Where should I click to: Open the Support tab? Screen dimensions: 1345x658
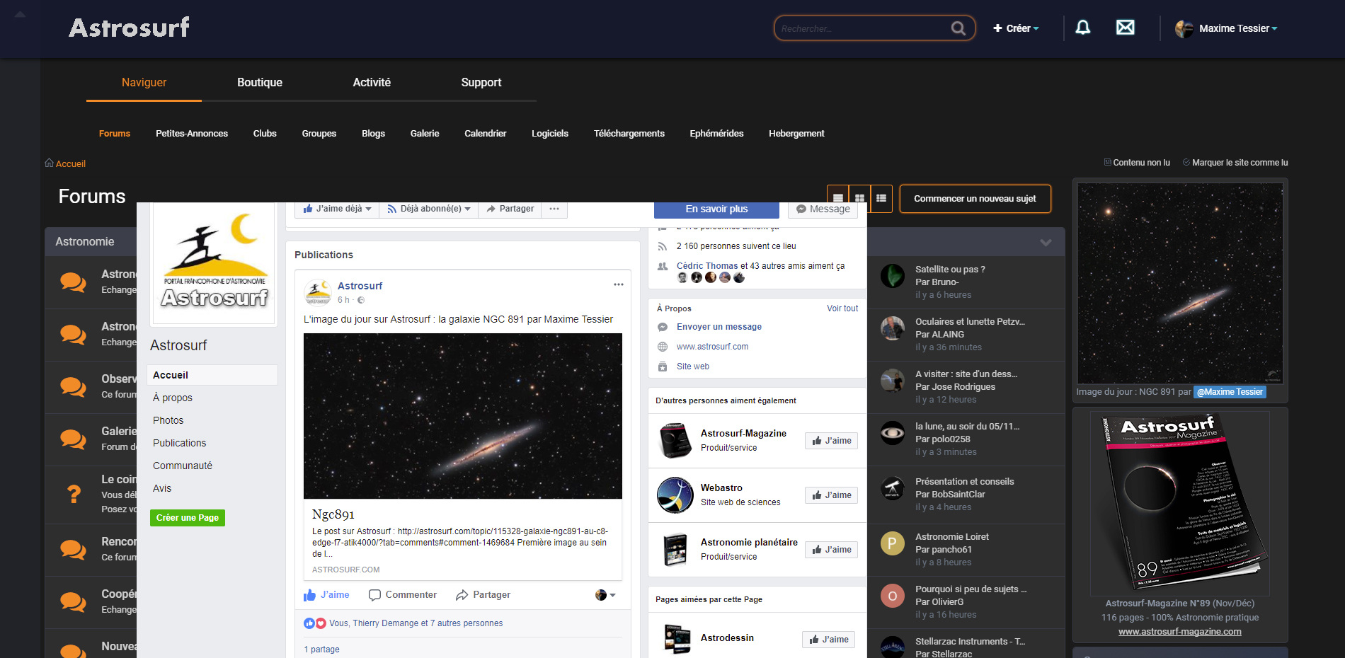pyautogui.click(x=481, y=82)
